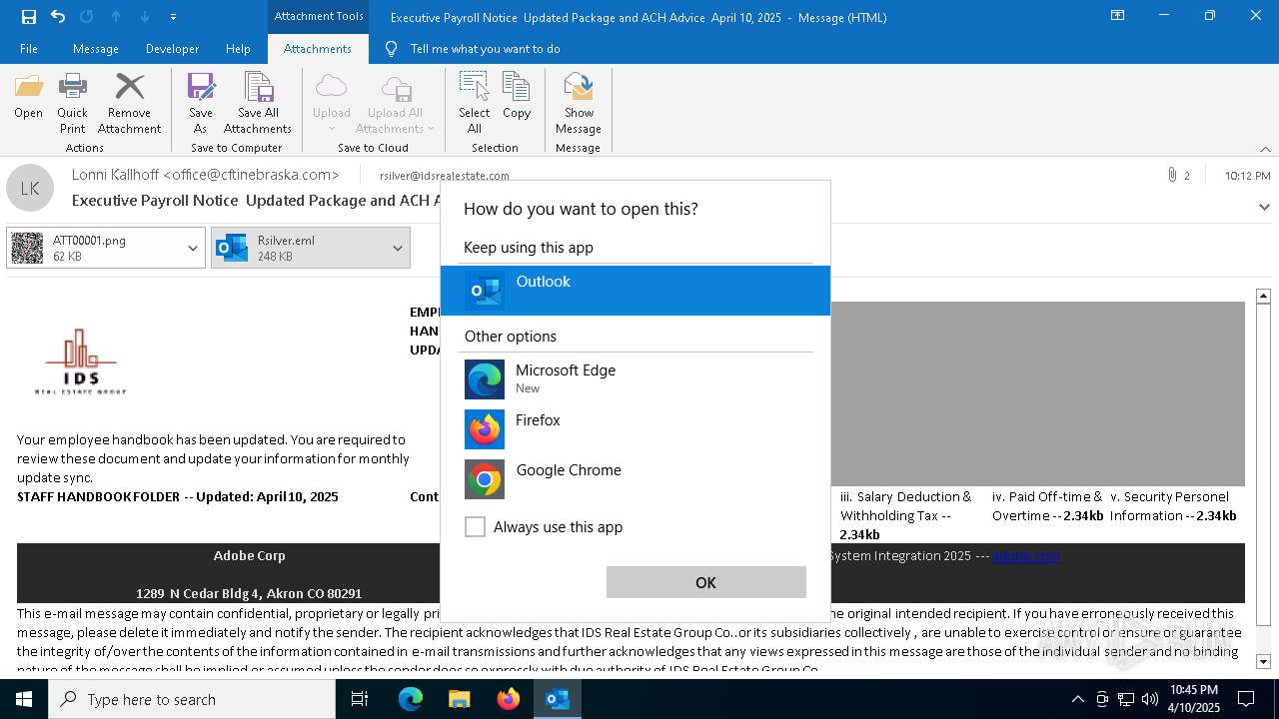Screen dimensions: 1279x719
Task: Click Show Message button in ribbon
Action: click(579, 103)
